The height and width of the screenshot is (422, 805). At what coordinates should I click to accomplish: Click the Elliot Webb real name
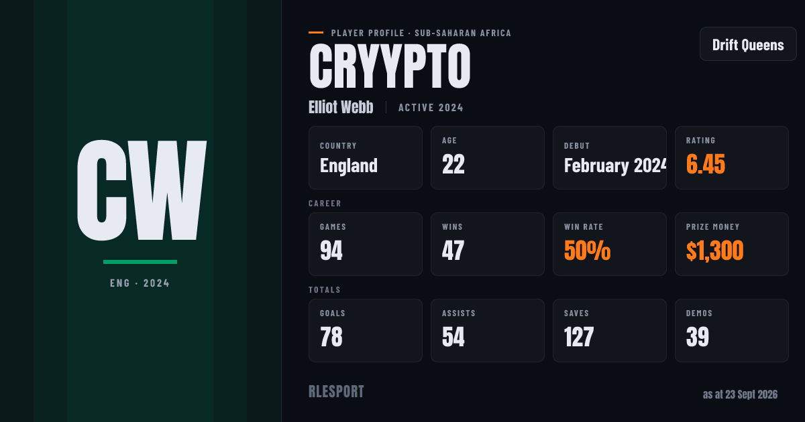[x=341, y=107]
